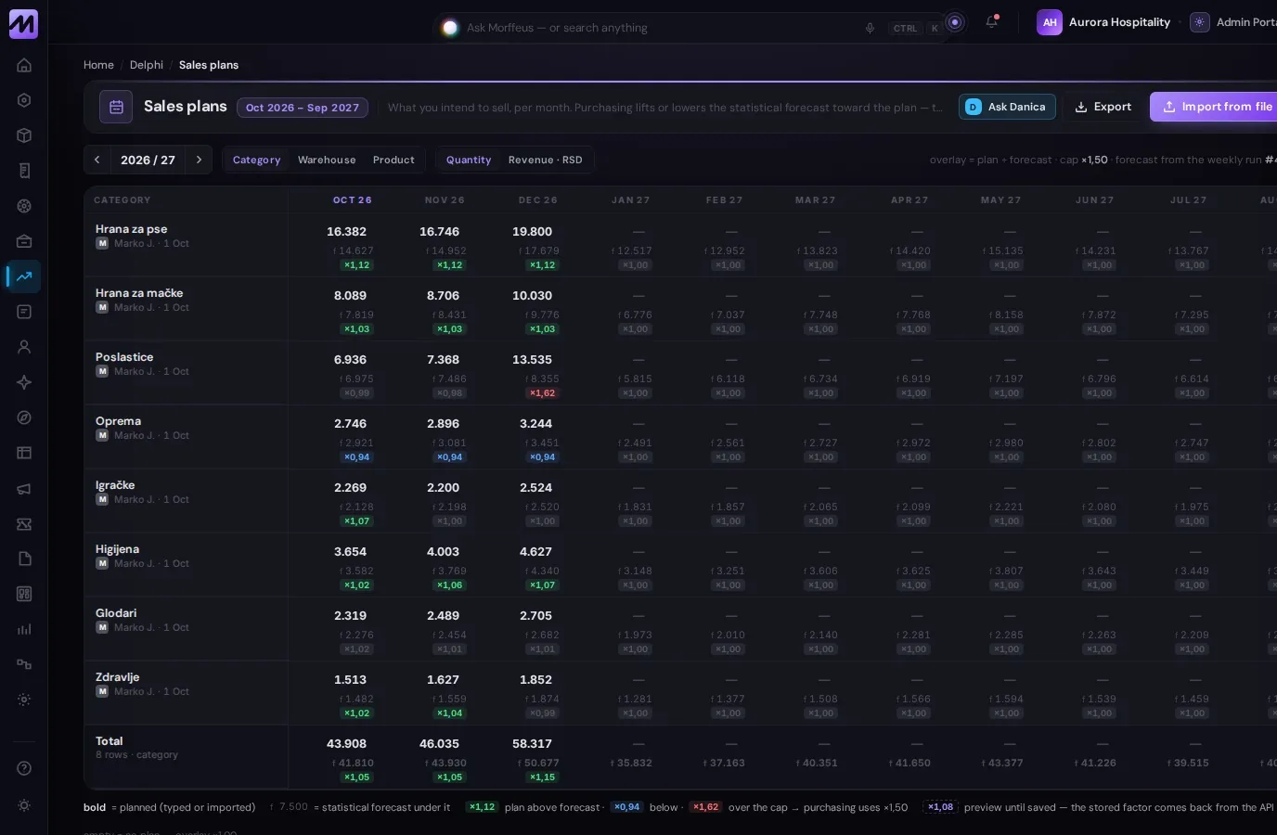1277x835 pixels.
Task: Click the microphone icon in the search bar
Action: coord(870,28)
